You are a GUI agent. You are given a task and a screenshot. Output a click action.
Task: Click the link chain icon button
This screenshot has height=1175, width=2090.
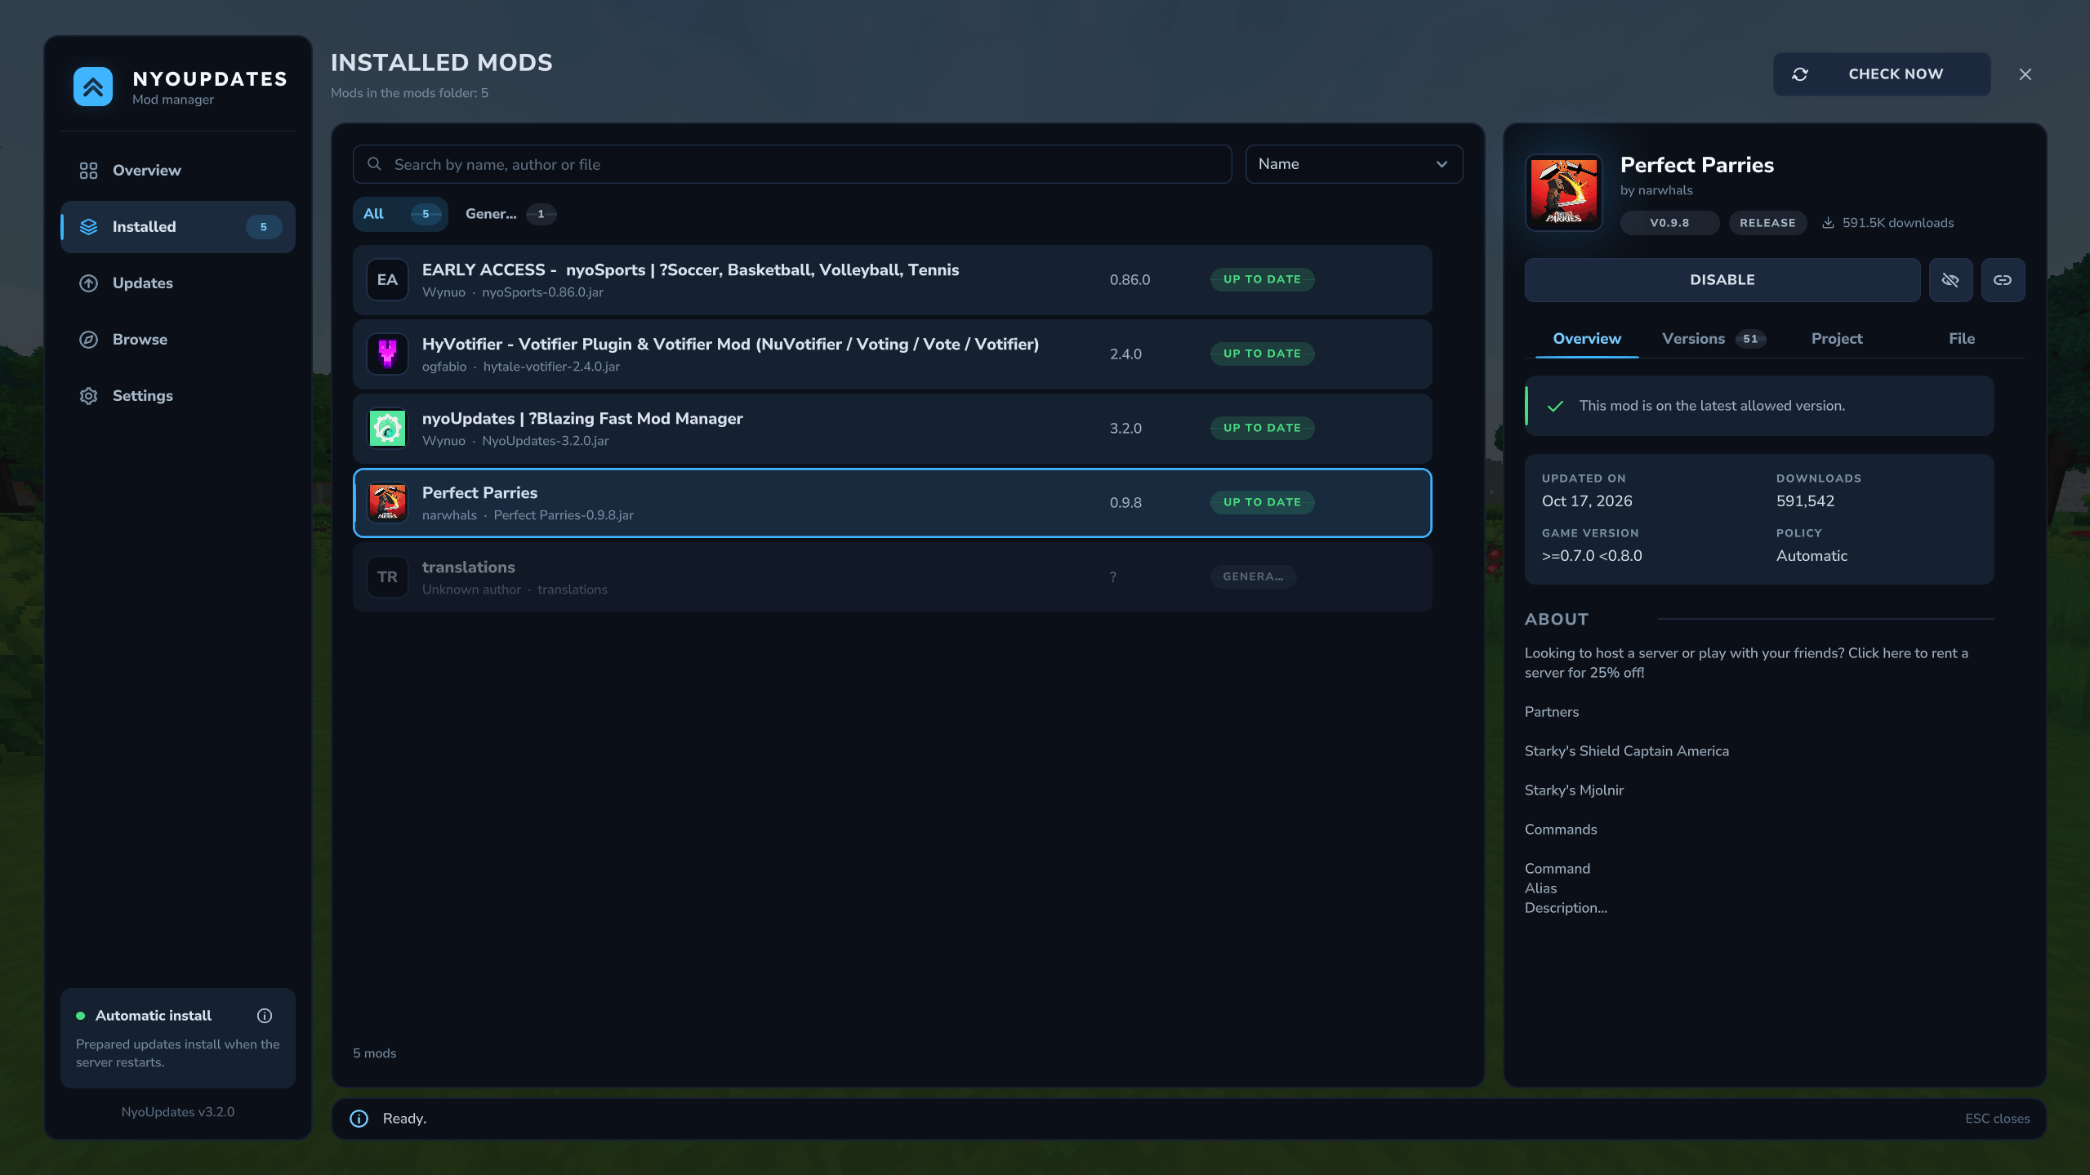pyautogui.click(x=2003, y=280)
